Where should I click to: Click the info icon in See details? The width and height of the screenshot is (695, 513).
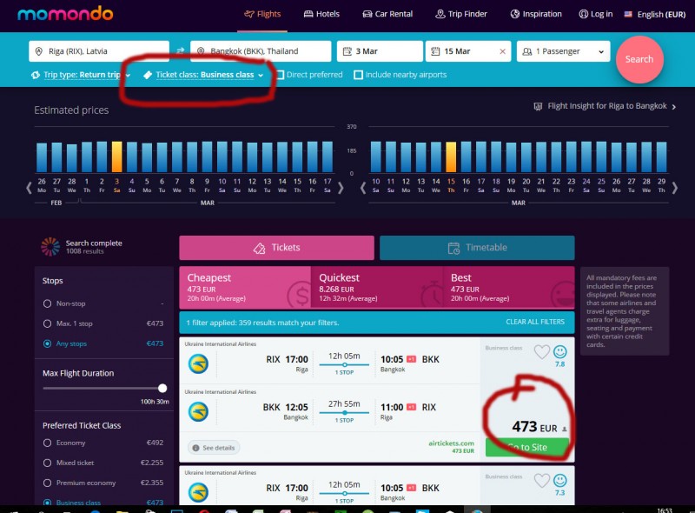click(196, 448)
